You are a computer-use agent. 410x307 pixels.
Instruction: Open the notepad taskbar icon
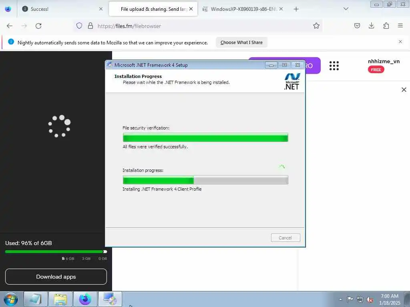(36, 299)
